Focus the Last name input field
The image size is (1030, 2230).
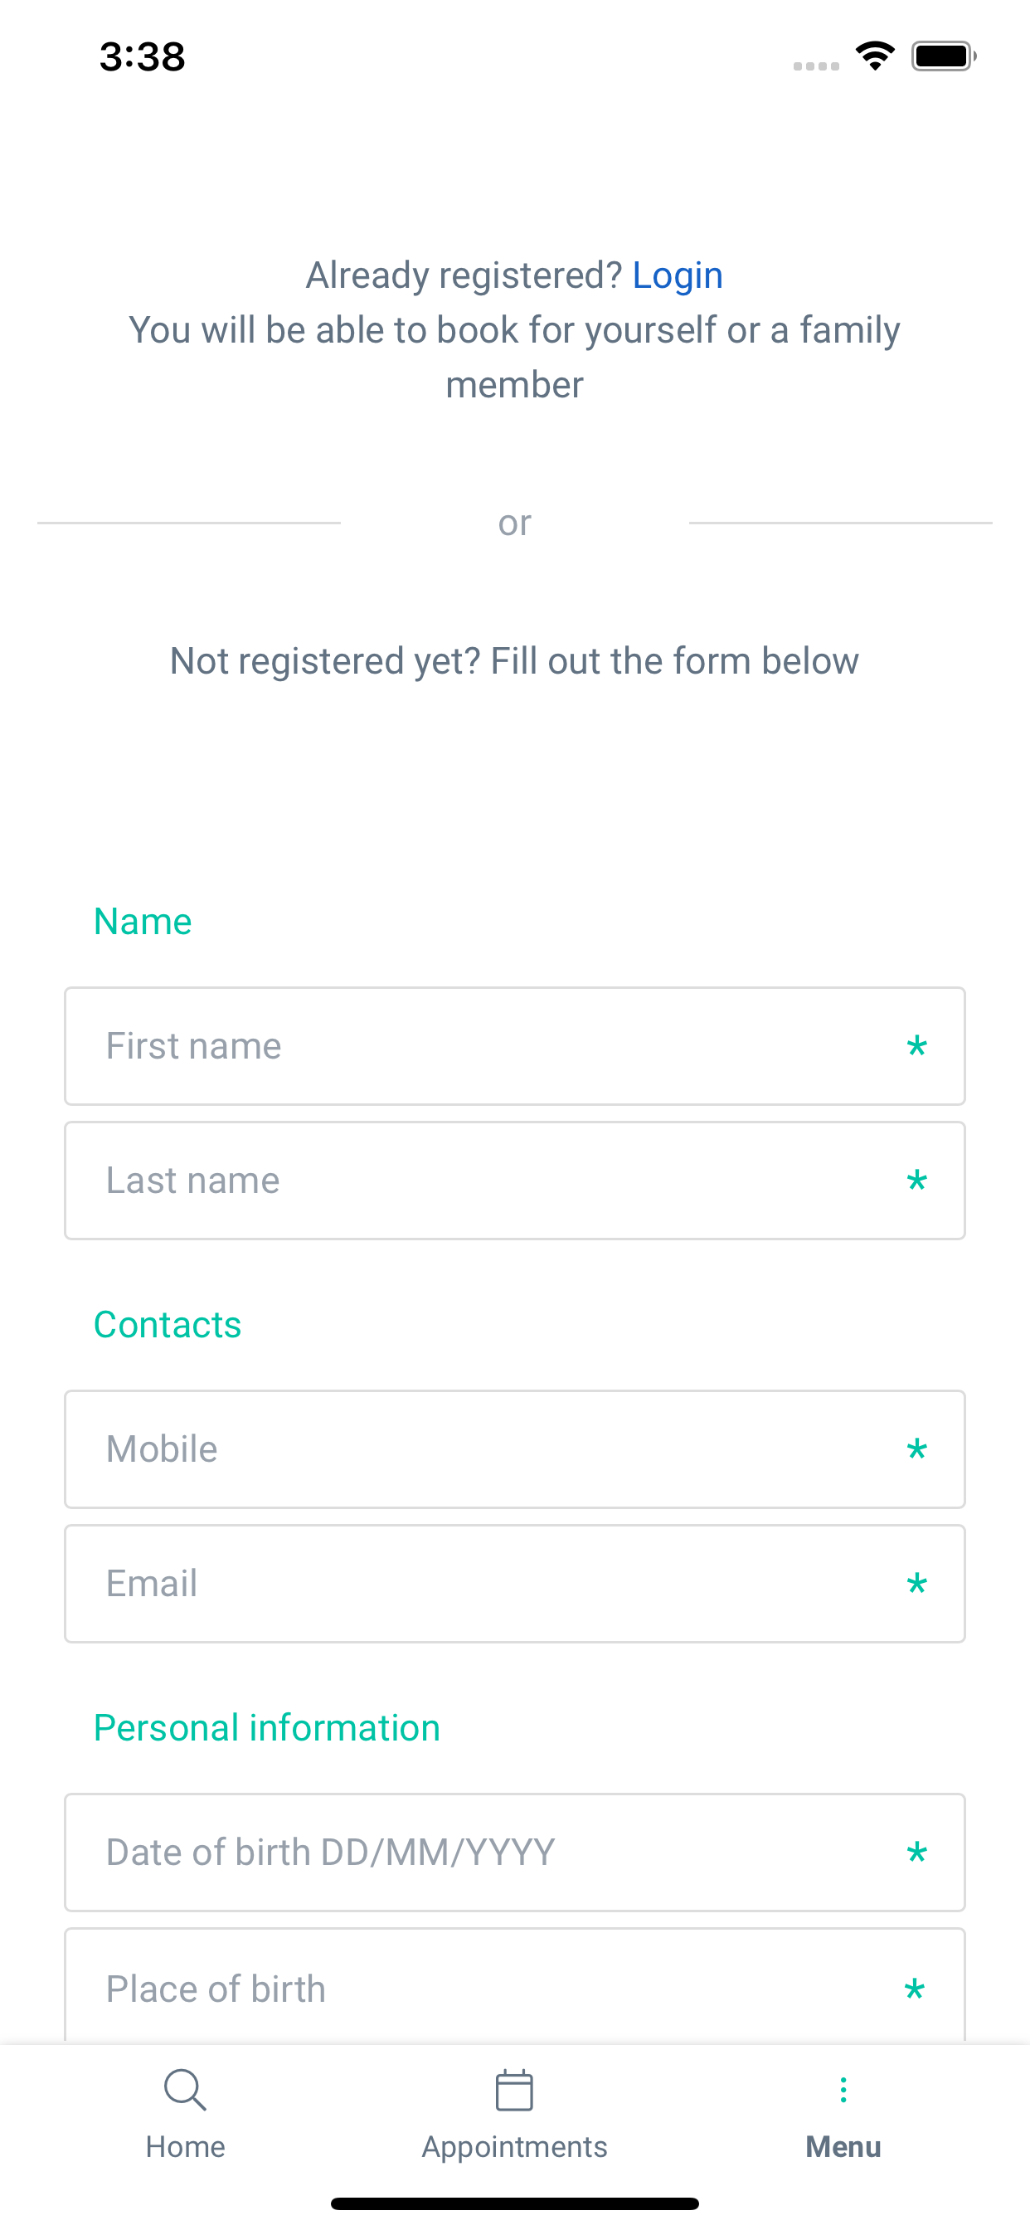[x=515, y=1181]
